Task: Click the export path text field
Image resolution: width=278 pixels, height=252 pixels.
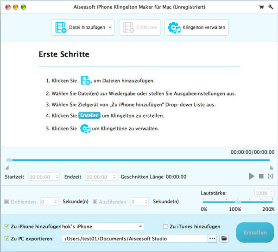Action: click(133, 238)
